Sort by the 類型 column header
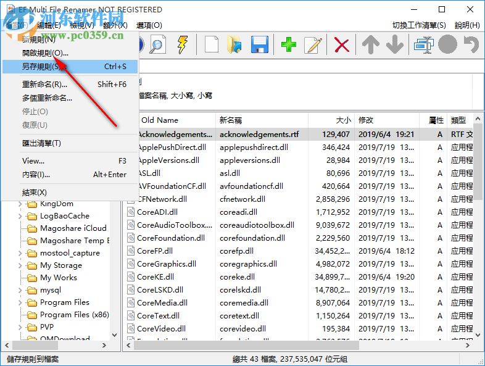 (460, 120)
